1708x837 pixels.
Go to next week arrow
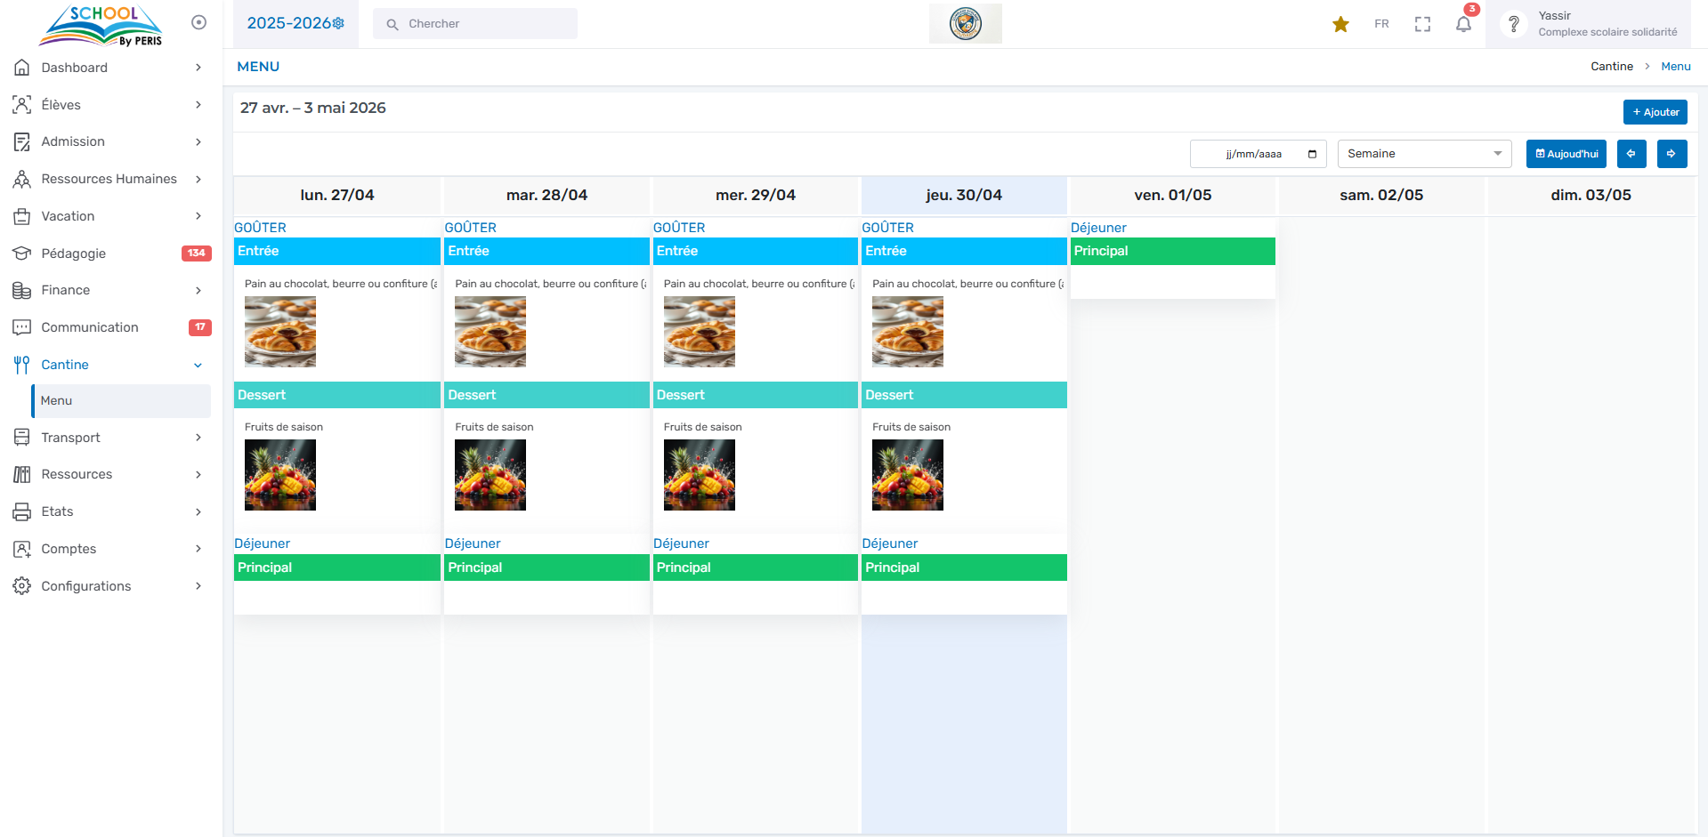click(x=1672, y=154)
